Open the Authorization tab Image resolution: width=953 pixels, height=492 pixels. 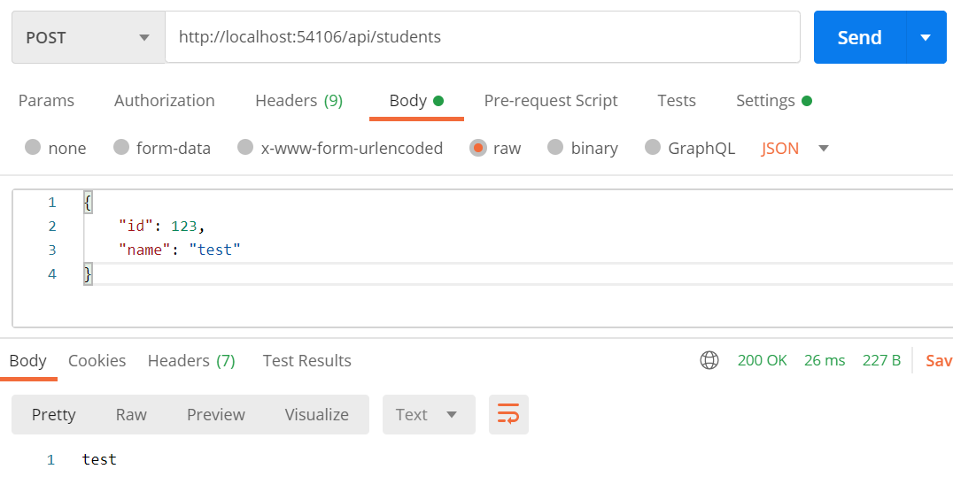click(164, 100)
